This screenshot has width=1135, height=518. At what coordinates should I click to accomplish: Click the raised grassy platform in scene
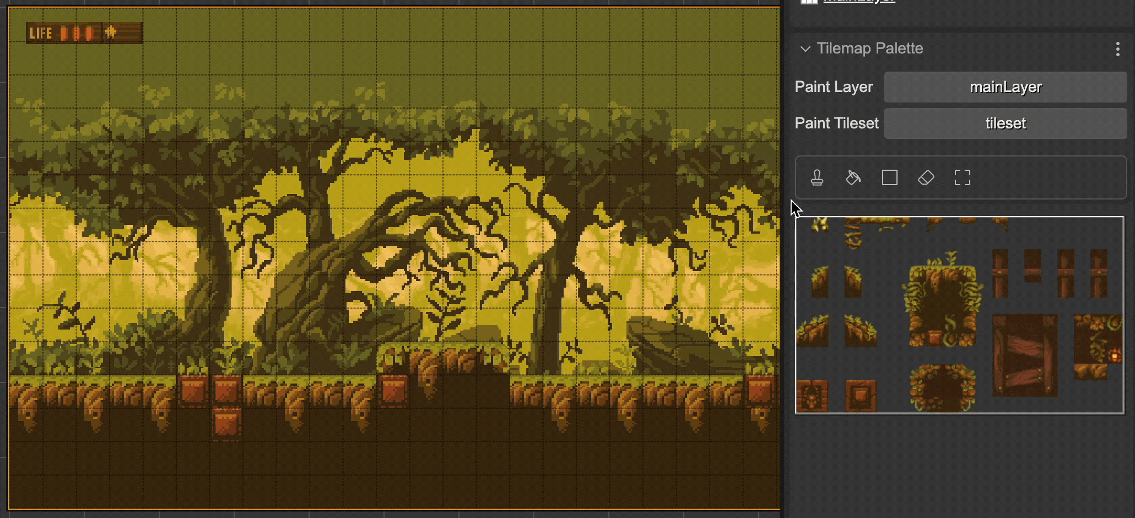pos(442,357)
